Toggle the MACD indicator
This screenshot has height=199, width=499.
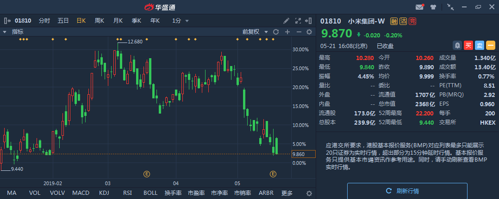tap(81, 193)
